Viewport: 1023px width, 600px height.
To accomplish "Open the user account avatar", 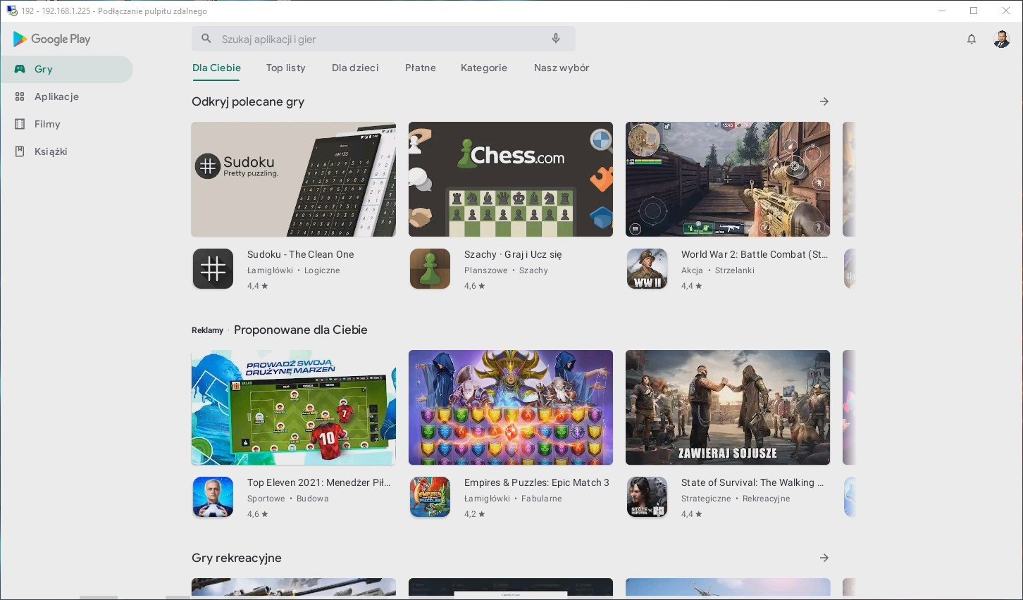I will click(1001, 39).
